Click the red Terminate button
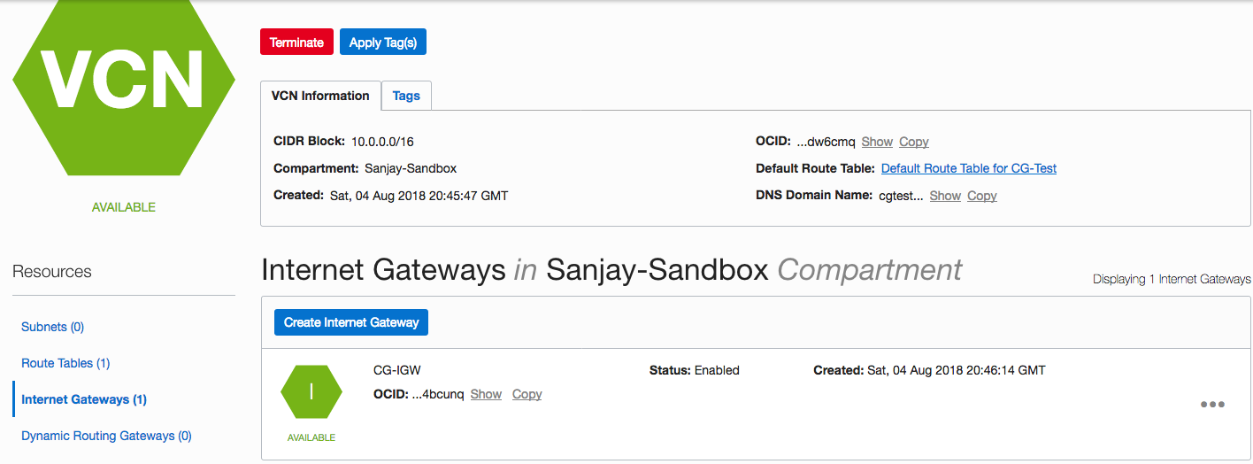1253x464 pixels. point(296,43)
